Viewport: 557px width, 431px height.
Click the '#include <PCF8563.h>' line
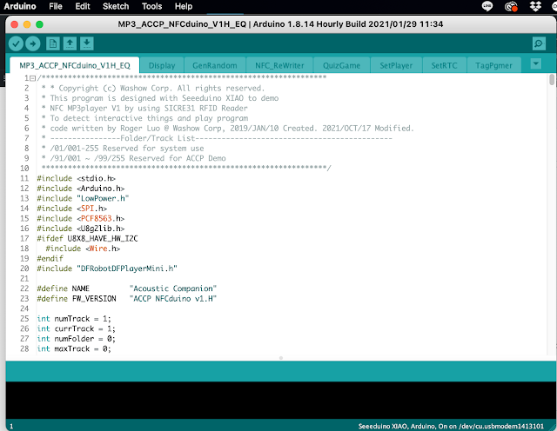(81, 218)
